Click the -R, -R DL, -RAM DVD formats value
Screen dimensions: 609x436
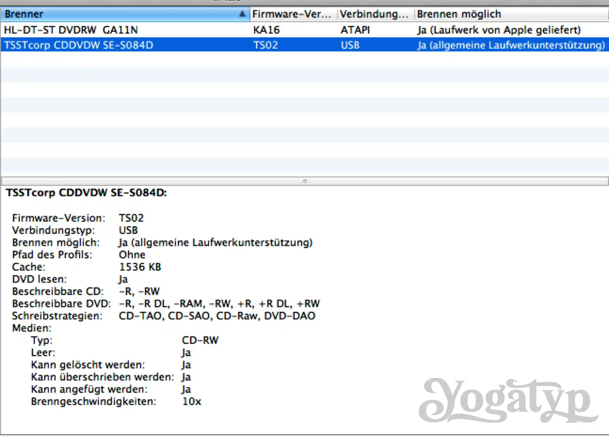219,304
